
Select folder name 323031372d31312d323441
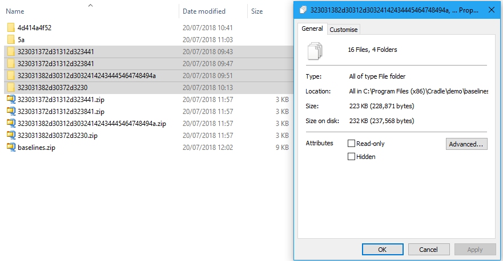[x=56, y=51]
